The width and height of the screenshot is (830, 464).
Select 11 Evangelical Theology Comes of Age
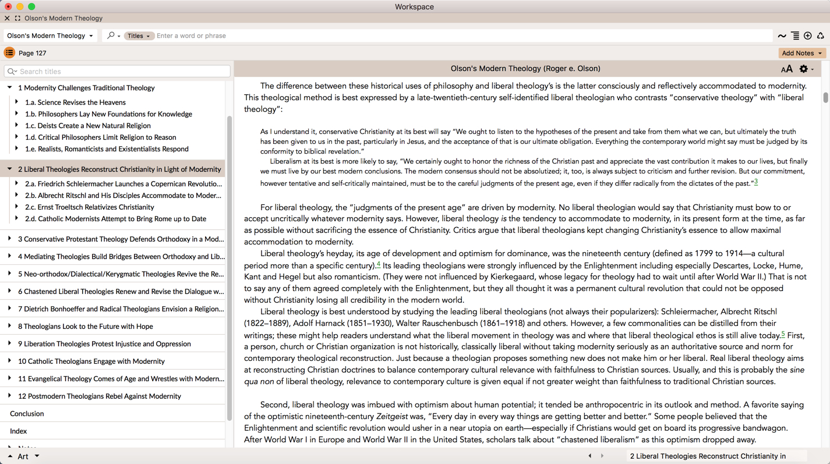coord(121,378)
